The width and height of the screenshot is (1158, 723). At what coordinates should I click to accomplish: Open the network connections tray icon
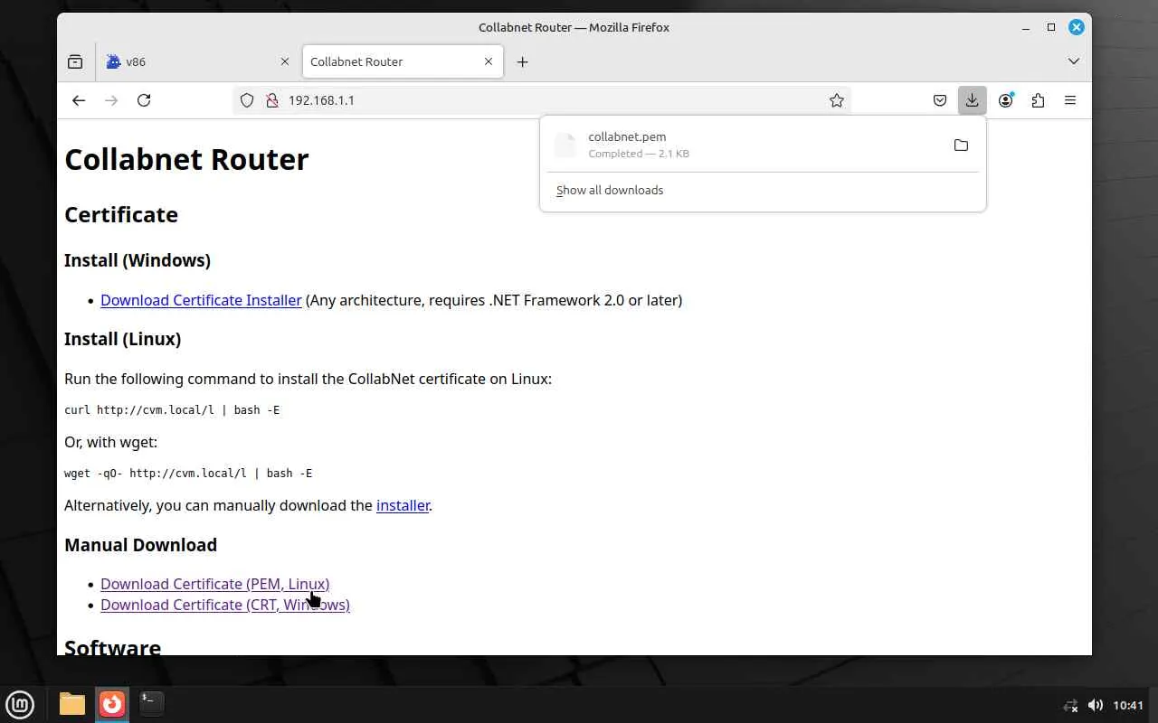(1071, 705)
